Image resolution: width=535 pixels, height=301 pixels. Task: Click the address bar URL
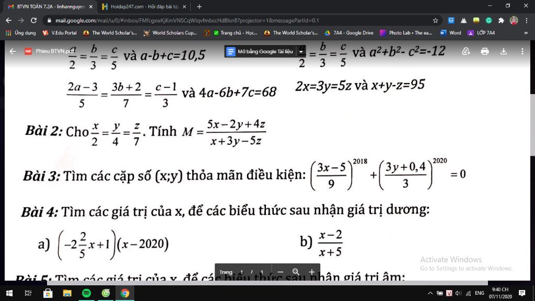click(x=187, y=20)
